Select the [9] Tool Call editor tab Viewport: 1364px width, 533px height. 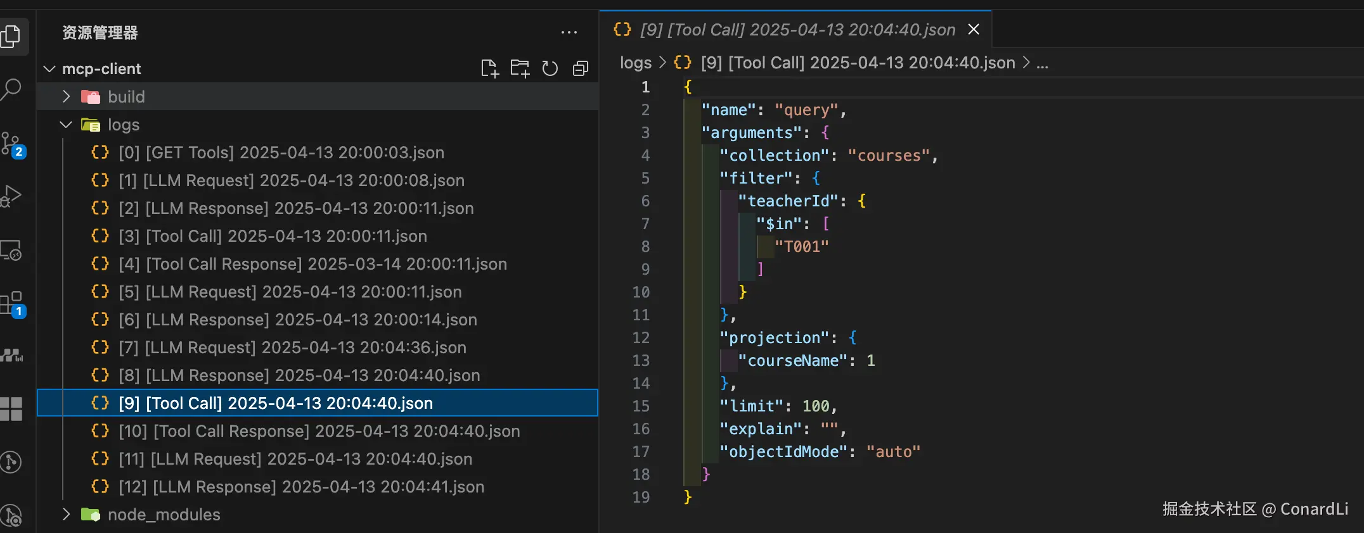tap(797, 30)
